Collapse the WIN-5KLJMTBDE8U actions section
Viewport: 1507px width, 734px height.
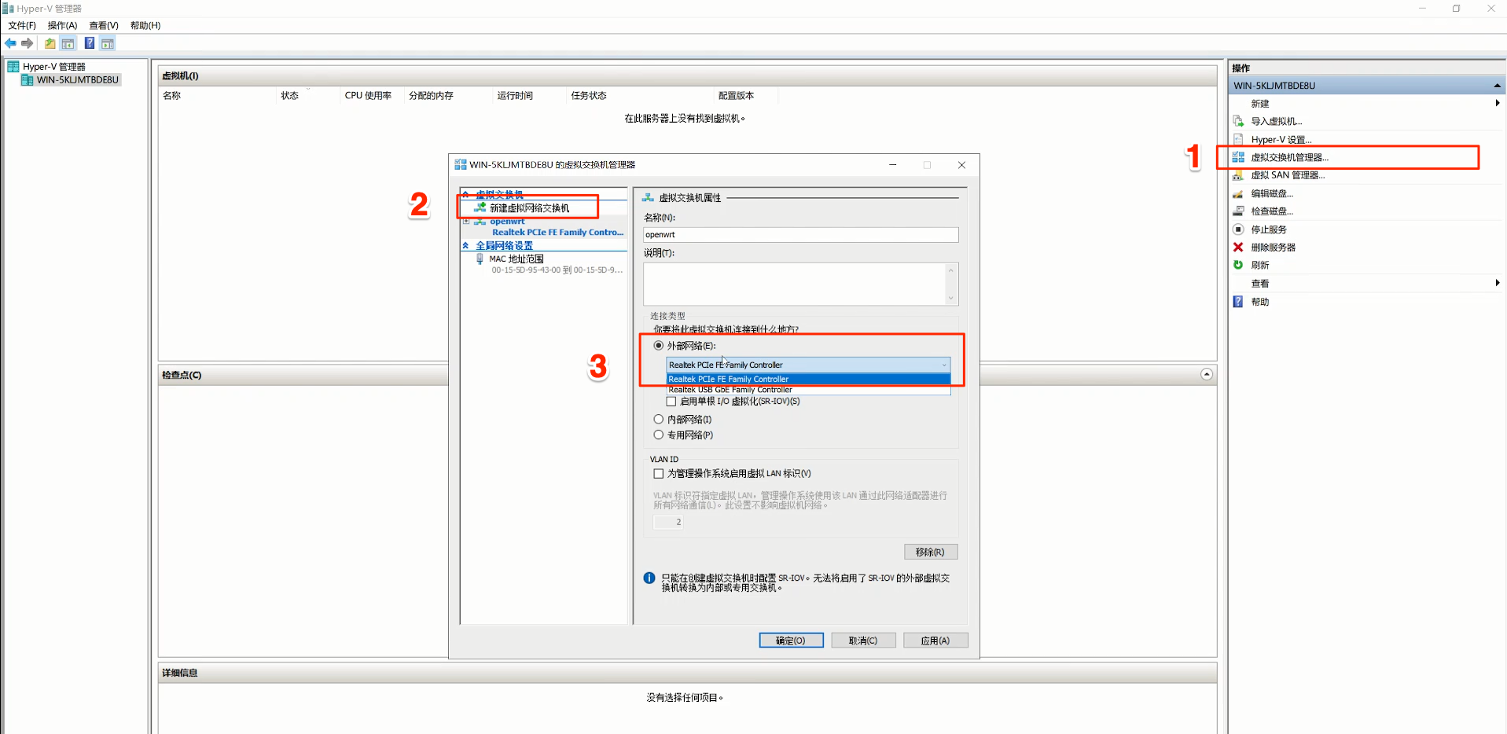point(1496,85)
